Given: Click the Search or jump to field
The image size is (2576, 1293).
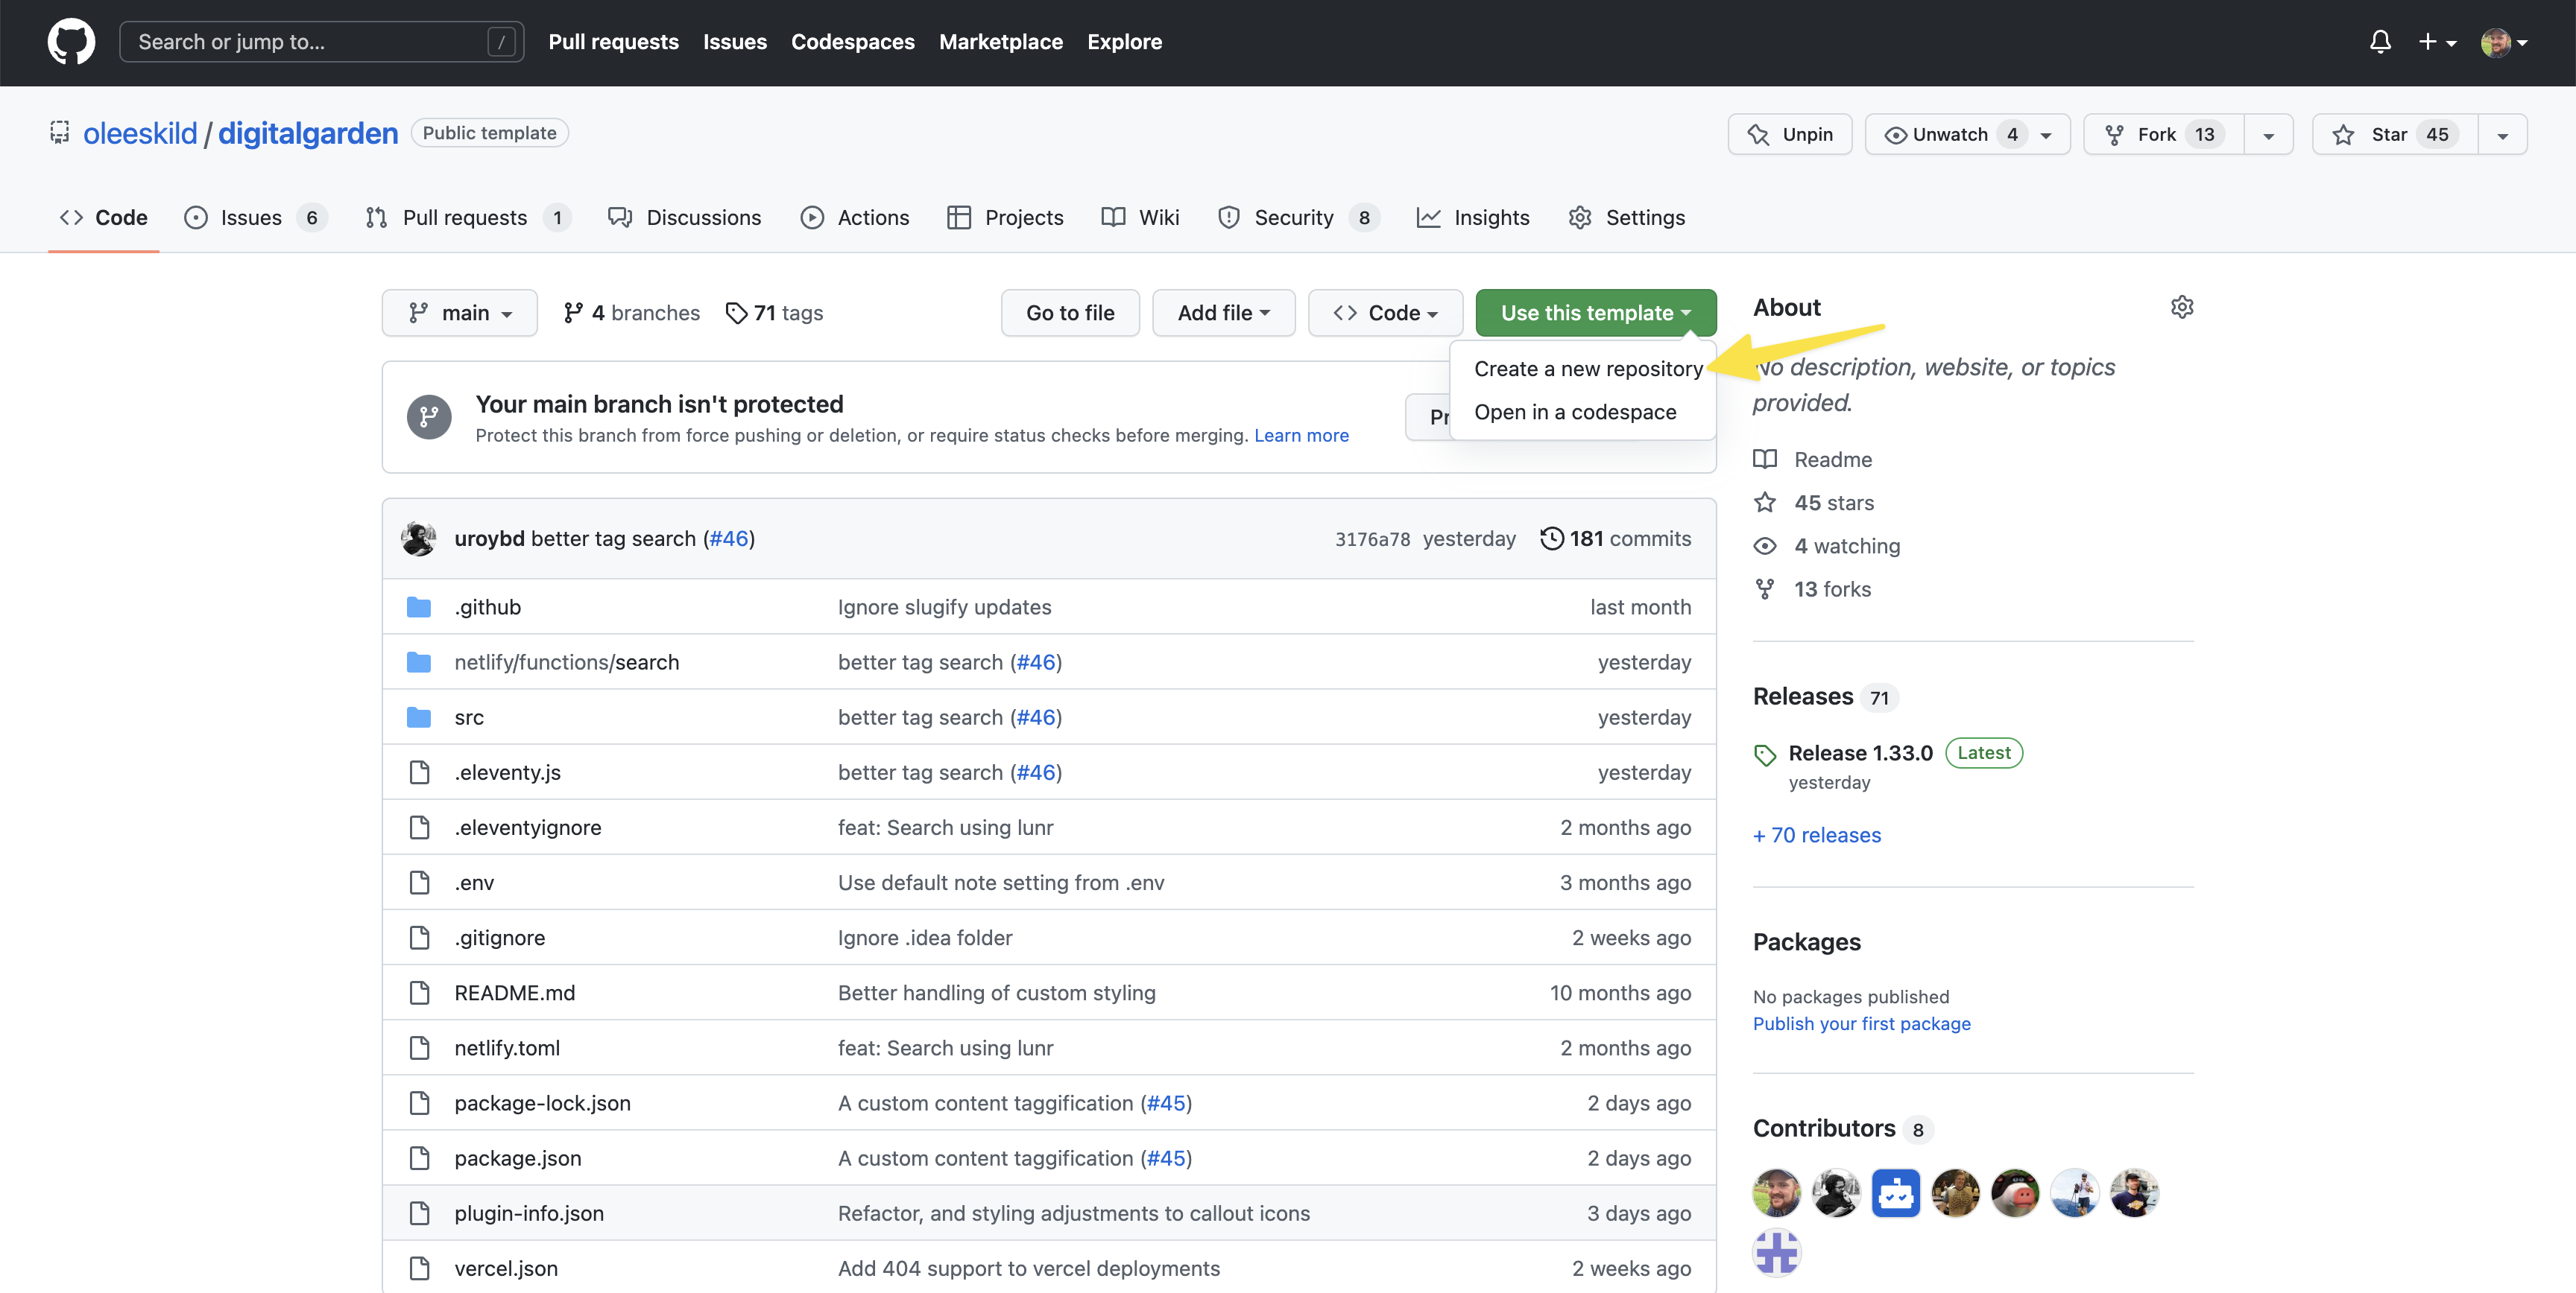Looking at the screenshot, I should tap(320, 41).
